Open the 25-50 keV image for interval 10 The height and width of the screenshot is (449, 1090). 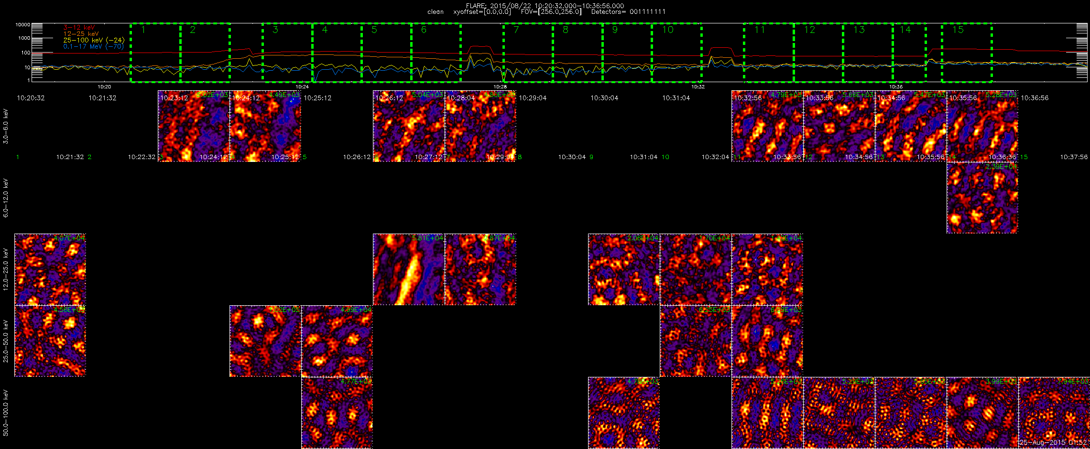696,341
